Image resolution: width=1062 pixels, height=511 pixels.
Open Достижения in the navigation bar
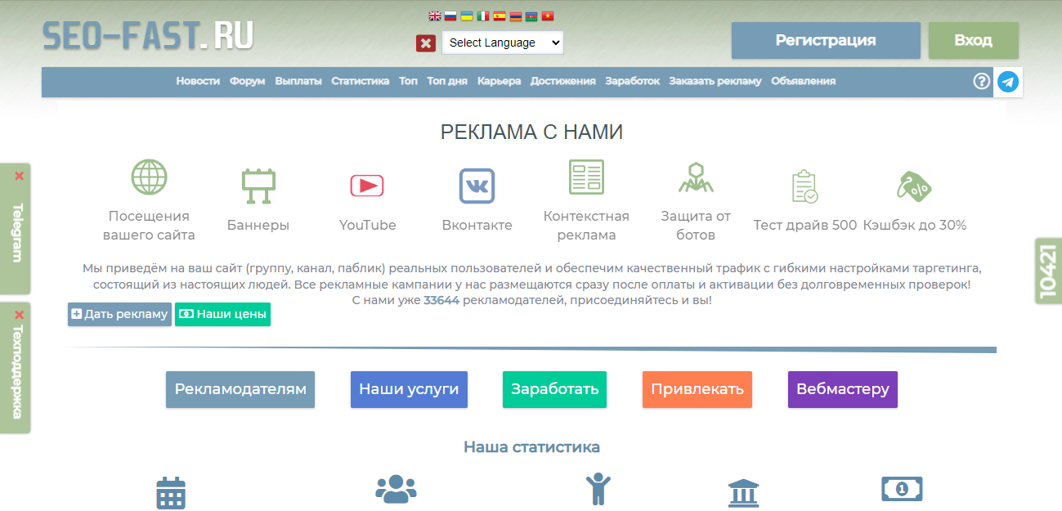click(x=563, y=81)
